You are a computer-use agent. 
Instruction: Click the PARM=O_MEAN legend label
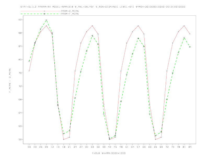point(70,11)
